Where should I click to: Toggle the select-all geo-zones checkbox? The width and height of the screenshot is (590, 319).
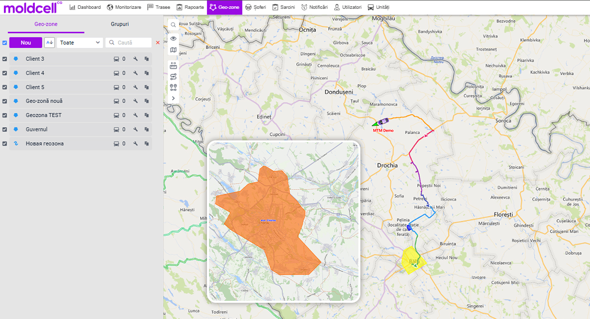[5, 43]
